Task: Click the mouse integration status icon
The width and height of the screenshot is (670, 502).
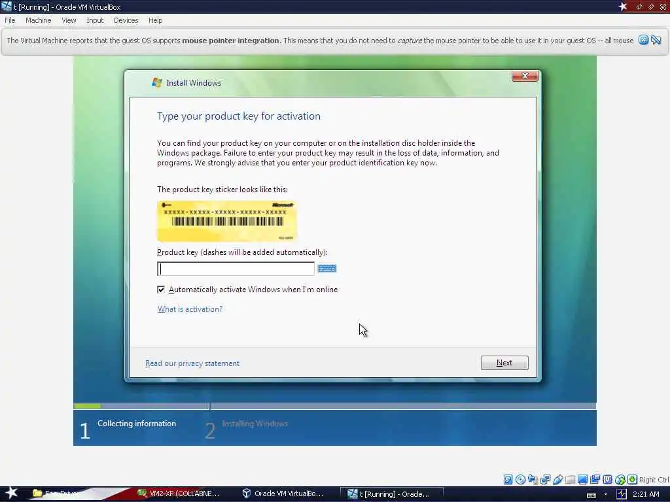Action: [x=620, y=479]
